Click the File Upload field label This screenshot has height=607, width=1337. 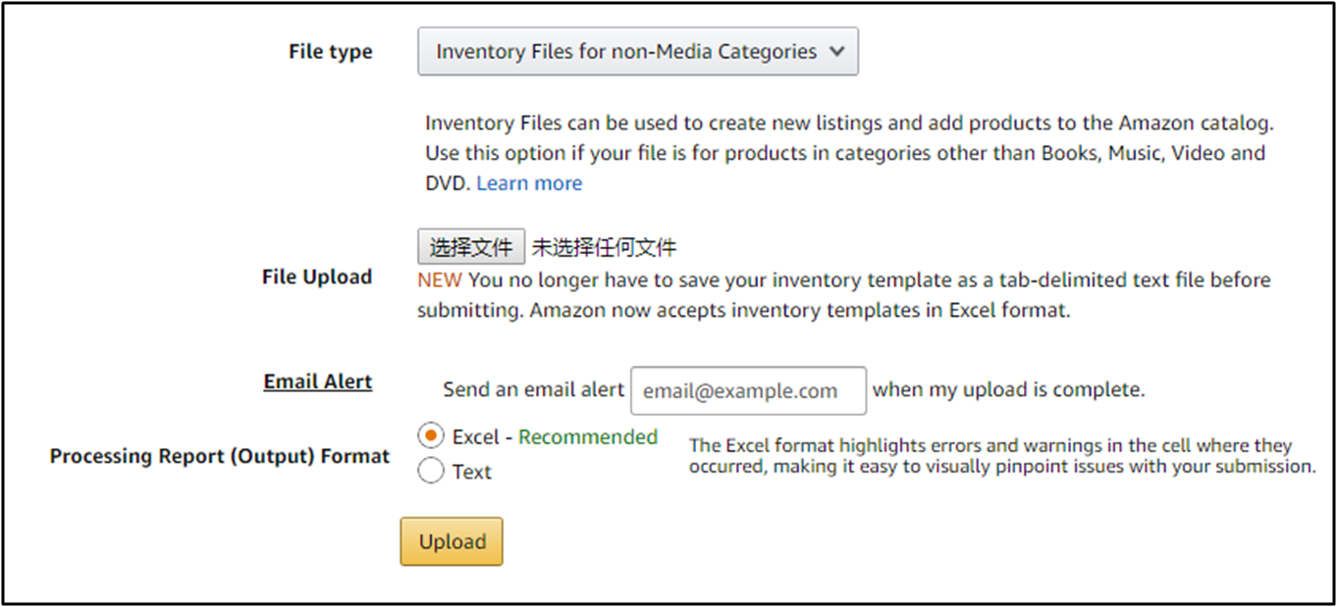point(317,277)
